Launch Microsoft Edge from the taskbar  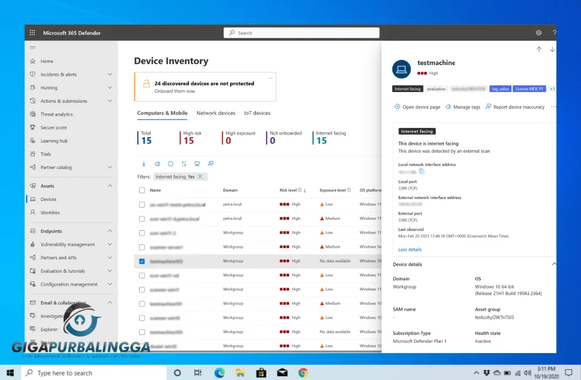pyautogui.click(x=219, y=372)
